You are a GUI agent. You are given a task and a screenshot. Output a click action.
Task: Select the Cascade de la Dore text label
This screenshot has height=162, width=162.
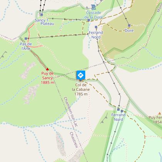93,15
